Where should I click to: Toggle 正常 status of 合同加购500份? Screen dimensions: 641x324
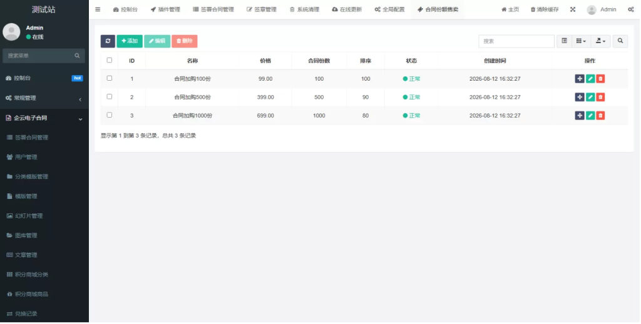point(411,97)
